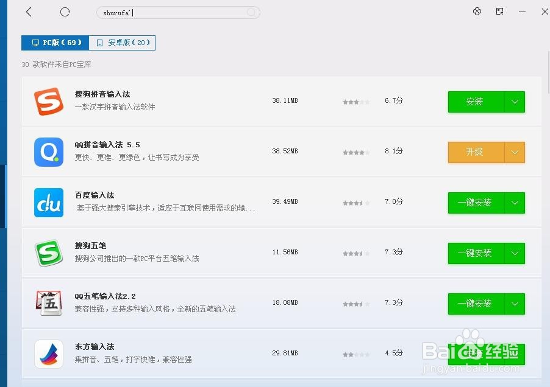Expand upgrade options dropdown for QQ拼音输入法
Viewport: 550px width, 387px height.
click(x=515, y=152)
